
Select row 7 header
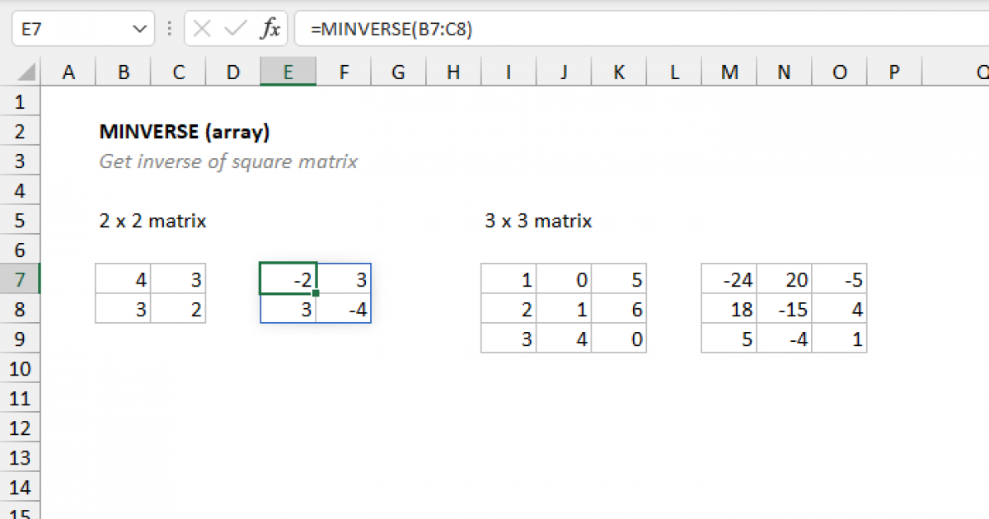click(x=21, y=280)
